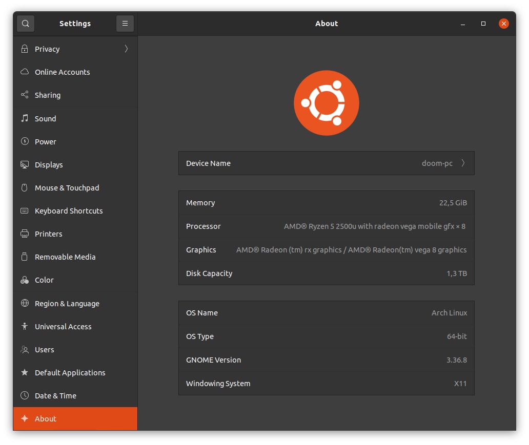Go to Users settings

coord(75,350)
